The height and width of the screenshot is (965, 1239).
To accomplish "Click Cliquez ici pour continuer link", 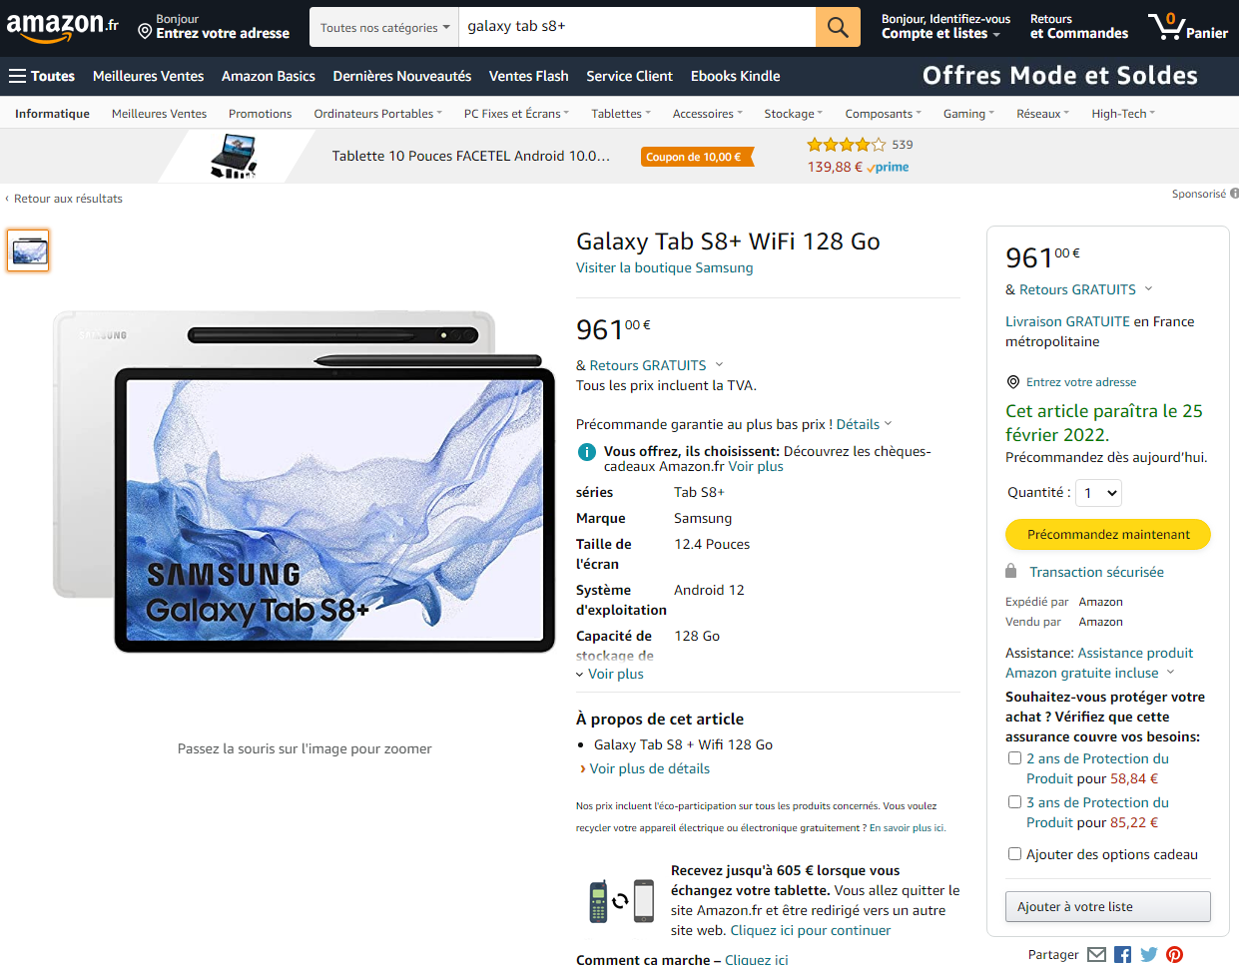I will tap(811, 930).
